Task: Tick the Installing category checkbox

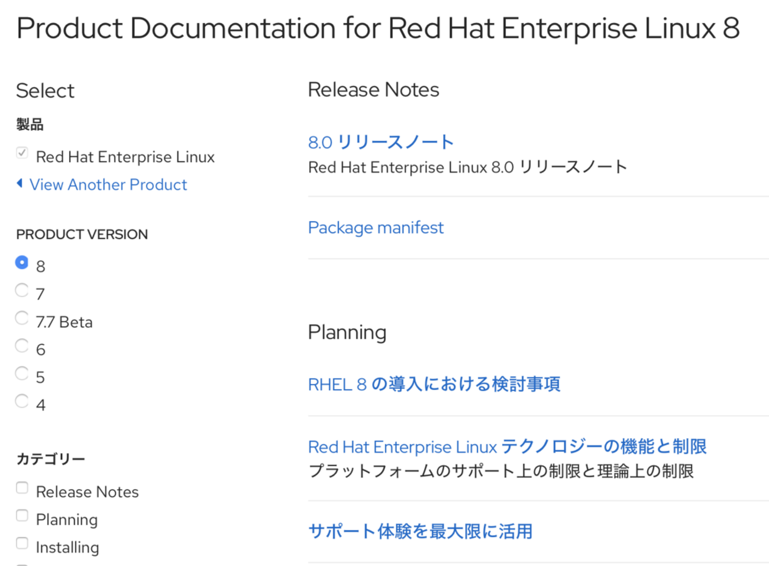Action: click(x=22, y=544)
